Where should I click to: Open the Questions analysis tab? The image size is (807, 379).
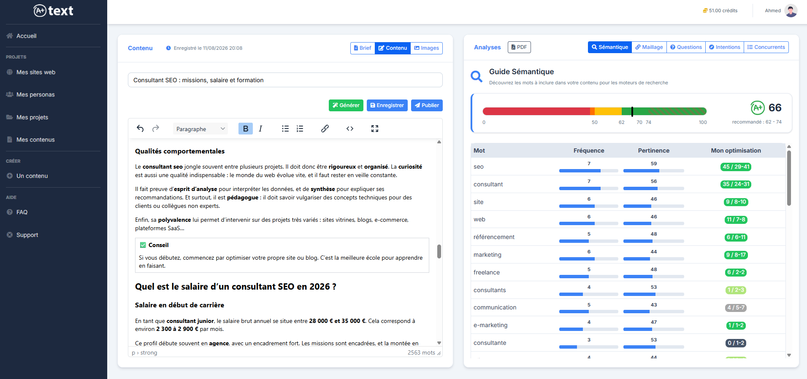click(x=686, y=47)
